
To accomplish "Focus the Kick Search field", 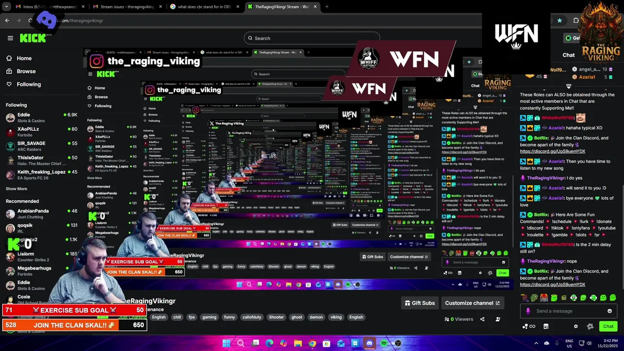I will point(312,38).
